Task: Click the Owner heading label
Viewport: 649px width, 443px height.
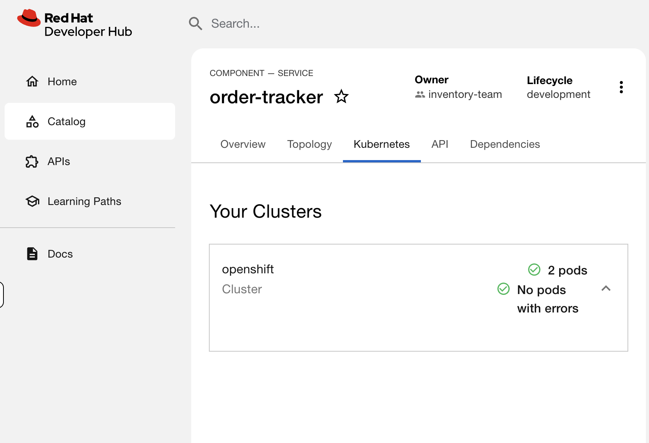Action: (x=432, y=80)
